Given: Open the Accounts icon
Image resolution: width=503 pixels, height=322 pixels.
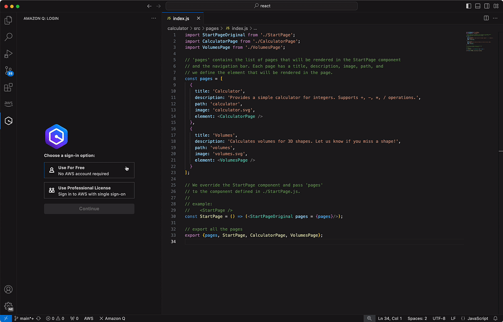Looking at the screenshot, I should click(x=8, y=289).
